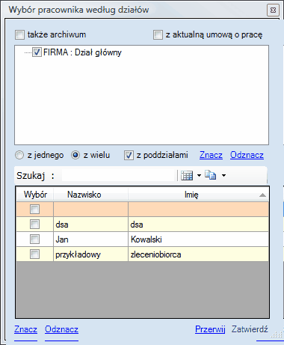Click the copy documents icon in search toolbar
284x345 pixels.
[x=210, y=175]
